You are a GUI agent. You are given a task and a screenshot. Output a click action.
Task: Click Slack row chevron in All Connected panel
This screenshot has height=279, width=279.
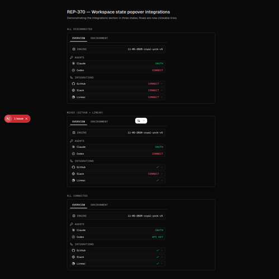click(x=162, y=257)
